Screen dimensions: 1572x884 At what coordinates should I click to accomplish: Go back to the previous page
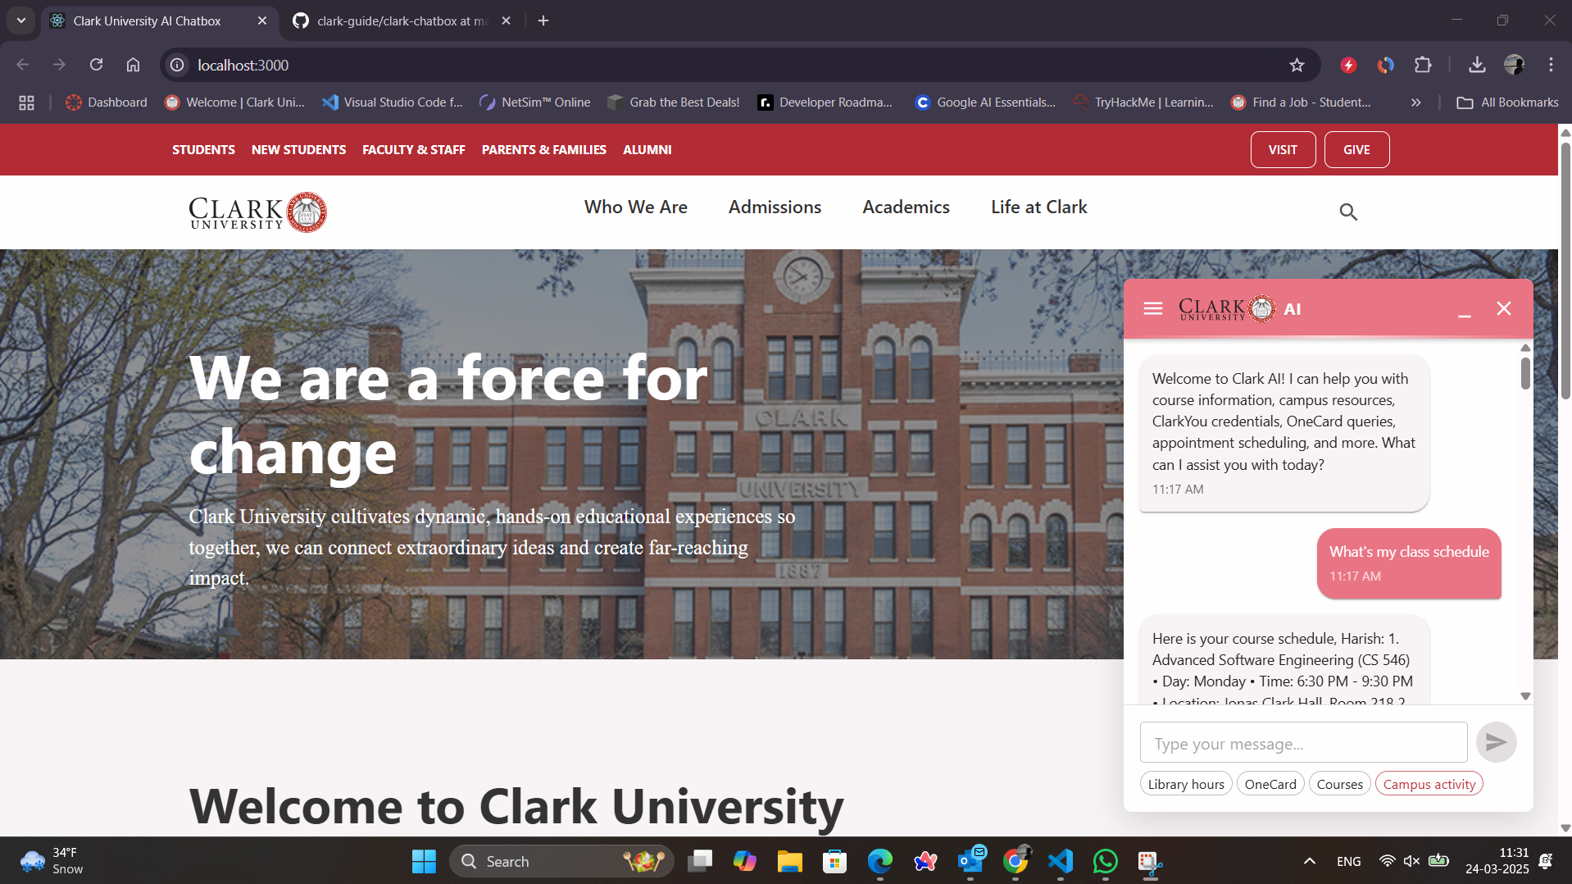pyautogui.click(x=23, y=65)
